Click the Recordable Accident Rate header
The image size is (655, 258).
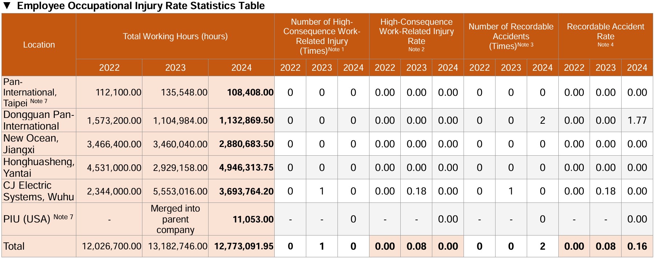(x=605, y=36)
